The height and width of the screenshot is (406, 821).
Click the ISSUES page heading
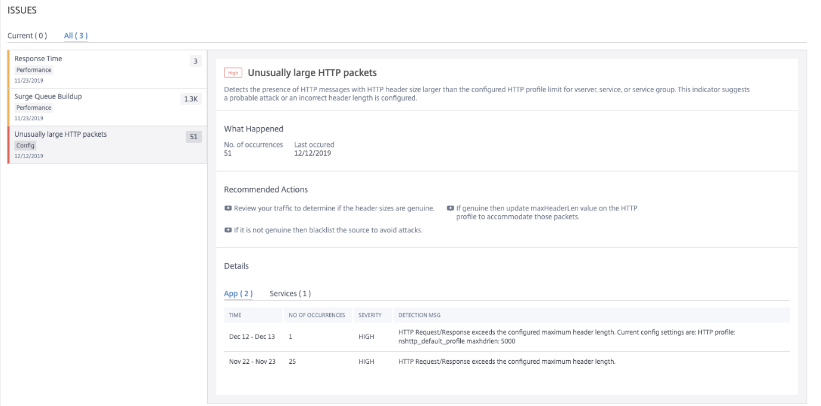[22, 11]
